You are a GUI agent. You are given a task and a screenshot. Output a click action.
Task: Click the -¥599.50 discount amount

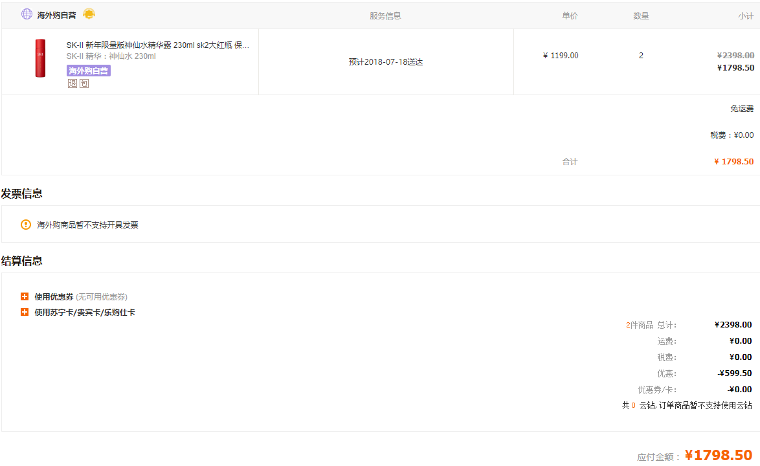[x=735, y=373]
